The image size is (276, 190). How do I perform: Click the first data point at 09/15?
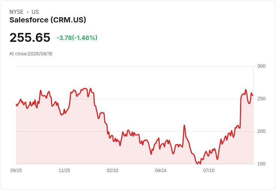(x=16, y=104)
